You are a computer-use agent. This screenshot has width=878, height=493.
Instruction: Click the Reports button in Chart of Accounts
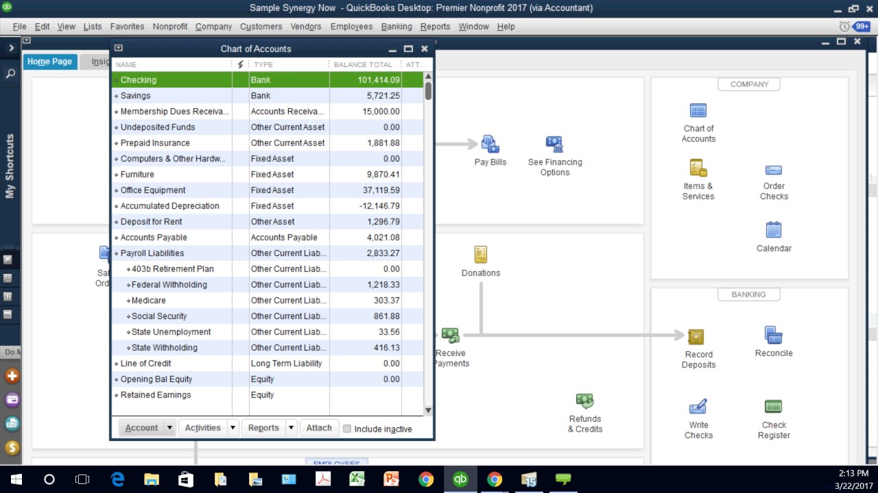click(x=263, y=428)
